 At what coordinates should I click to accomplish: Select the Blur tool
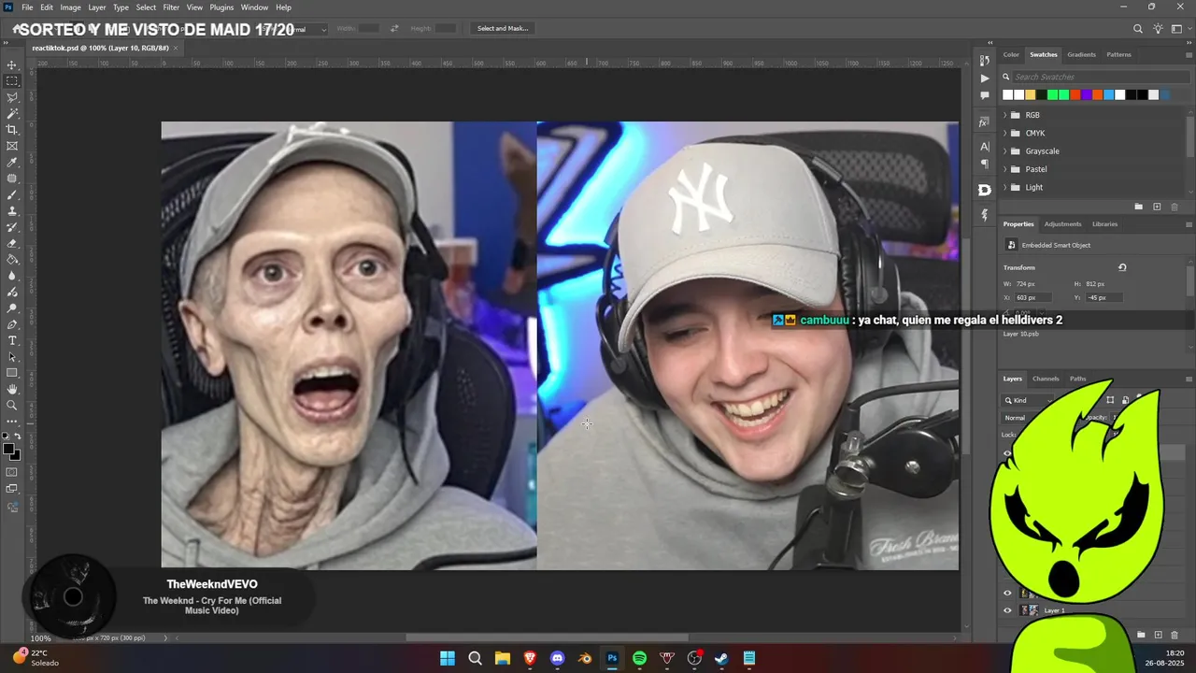tap(12, 276)
